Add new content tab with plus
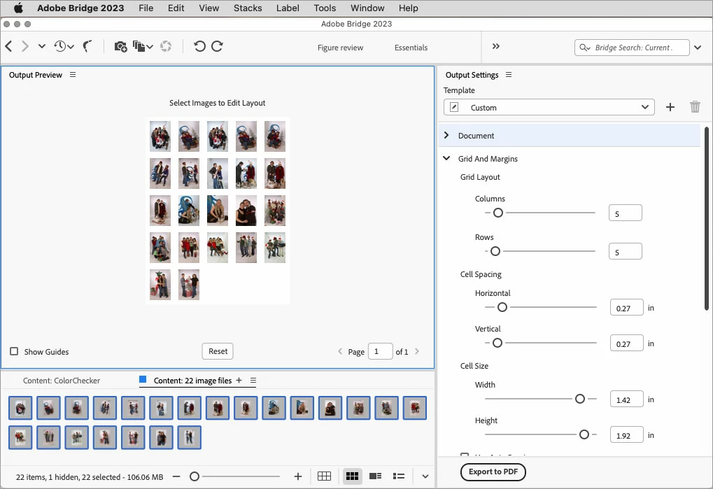This screenshot has height=489, width=713. tap(239, 381)
